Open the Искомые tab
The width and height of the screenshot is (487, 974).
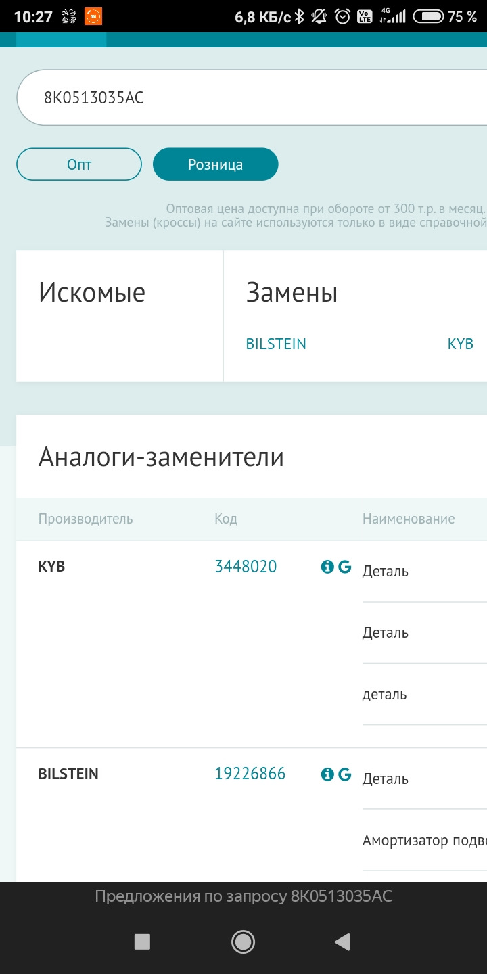click(92, 293)
